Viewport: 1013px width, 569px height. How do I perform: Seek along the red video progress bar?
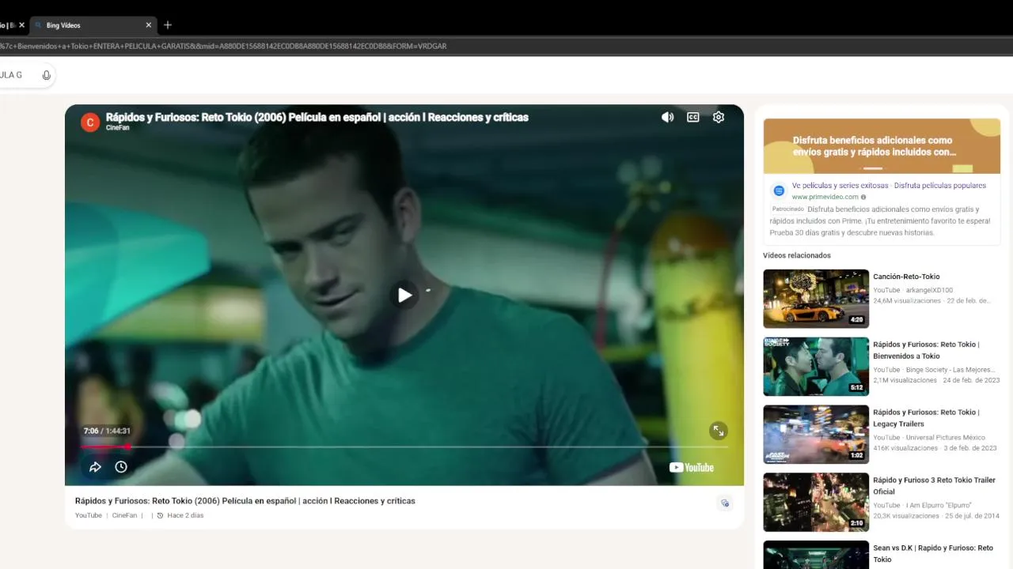(x=404, y=447)
